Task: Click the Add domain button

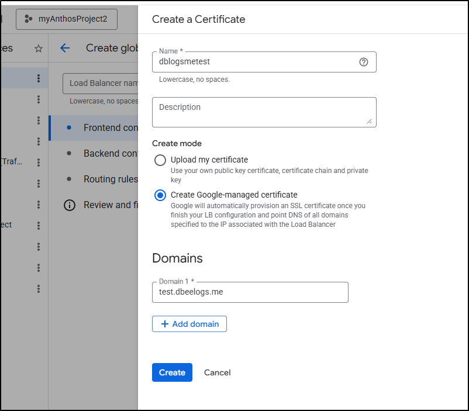Action: 189,324
